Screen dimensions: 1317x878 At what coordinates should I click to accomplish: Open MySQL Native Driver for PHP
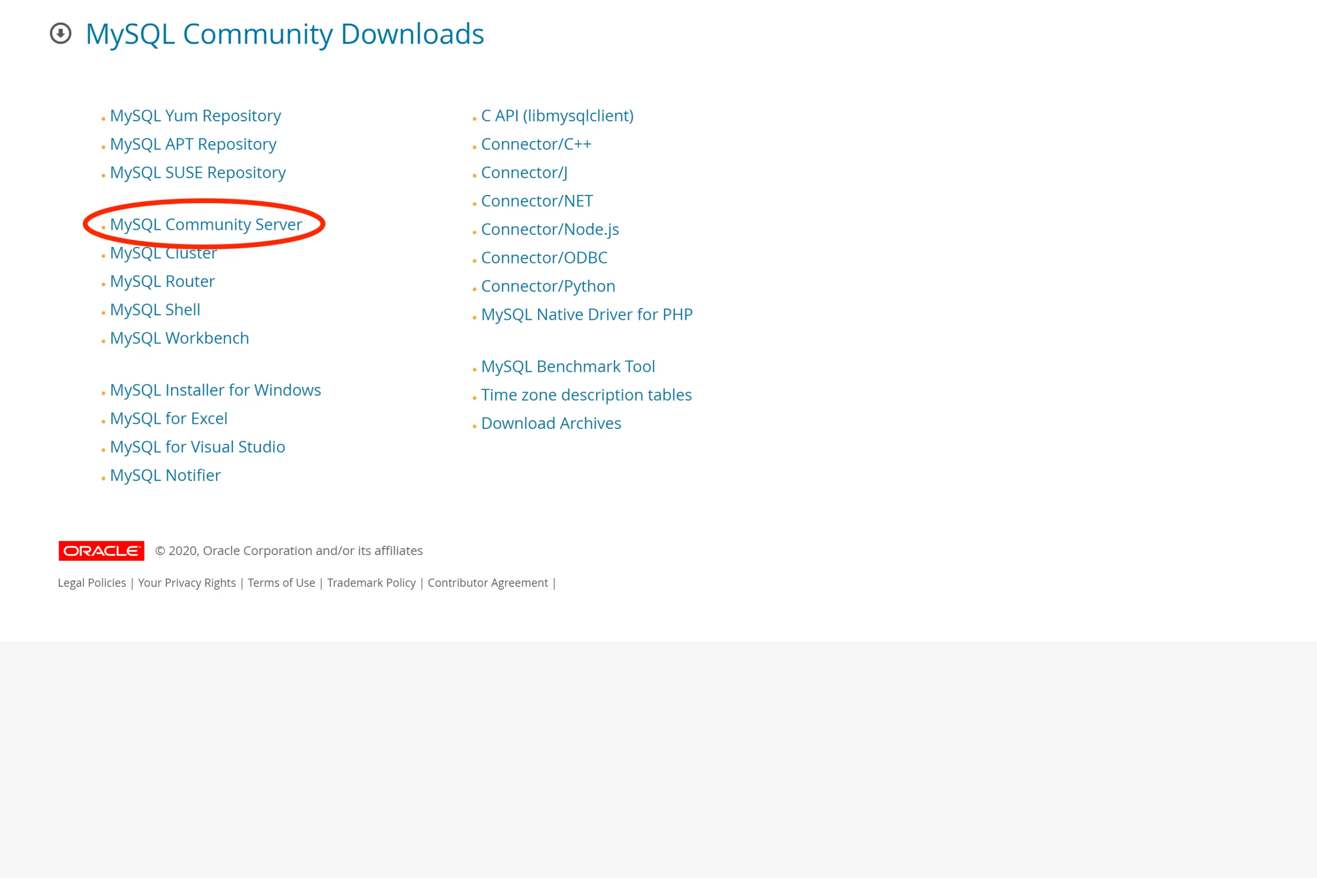click(x=587, y=315)
